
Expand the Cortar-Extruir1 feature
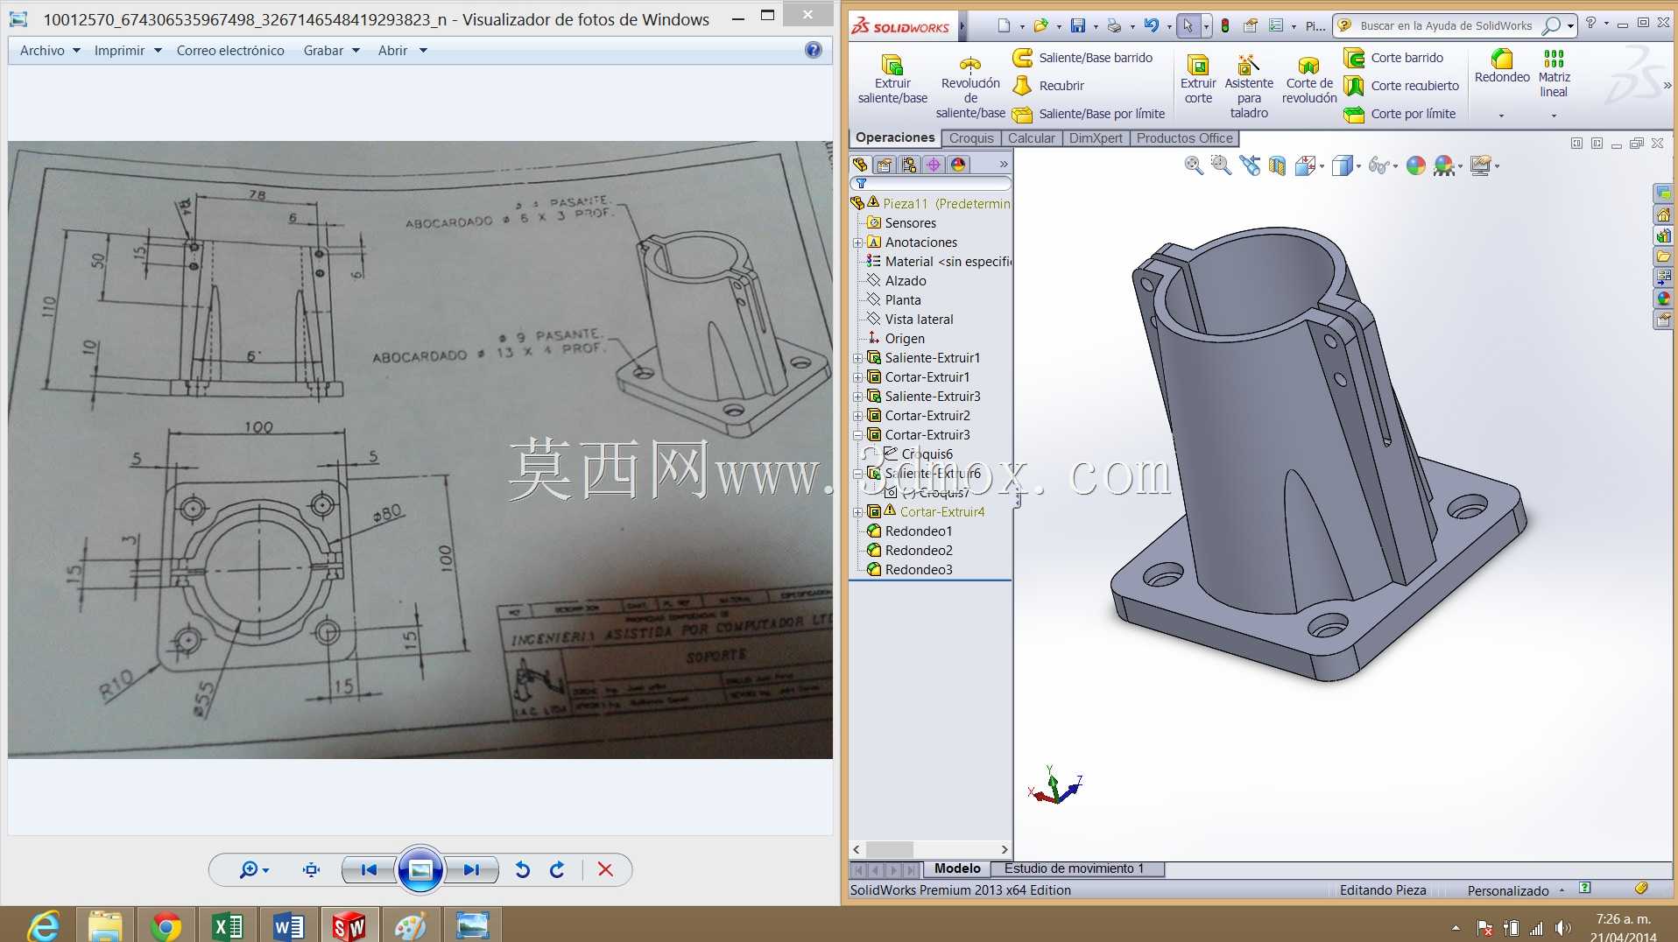click(x=857, y=377)
